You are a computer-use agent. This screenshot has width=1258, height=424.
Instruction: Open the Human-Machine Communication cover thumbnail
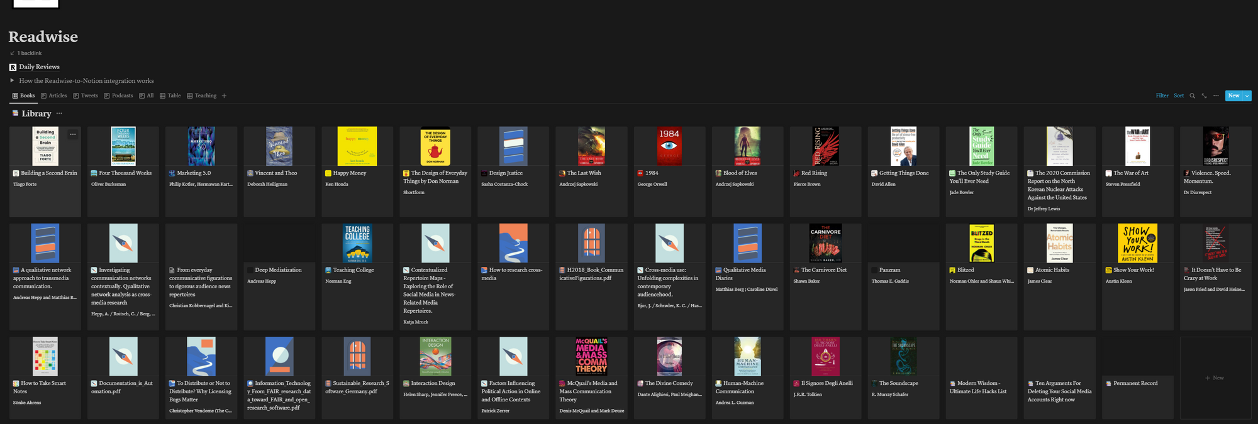[x=747, y=356]
